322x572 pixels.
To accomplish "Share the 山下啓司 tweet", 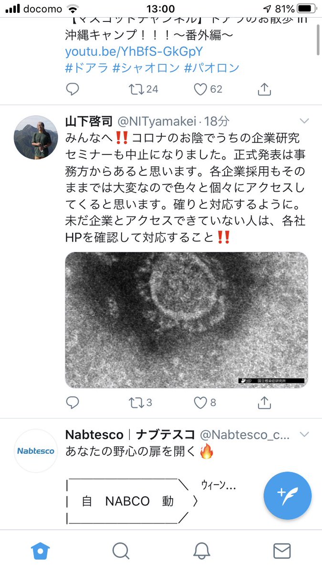I will pyautogui.click(x=264, y=403).
